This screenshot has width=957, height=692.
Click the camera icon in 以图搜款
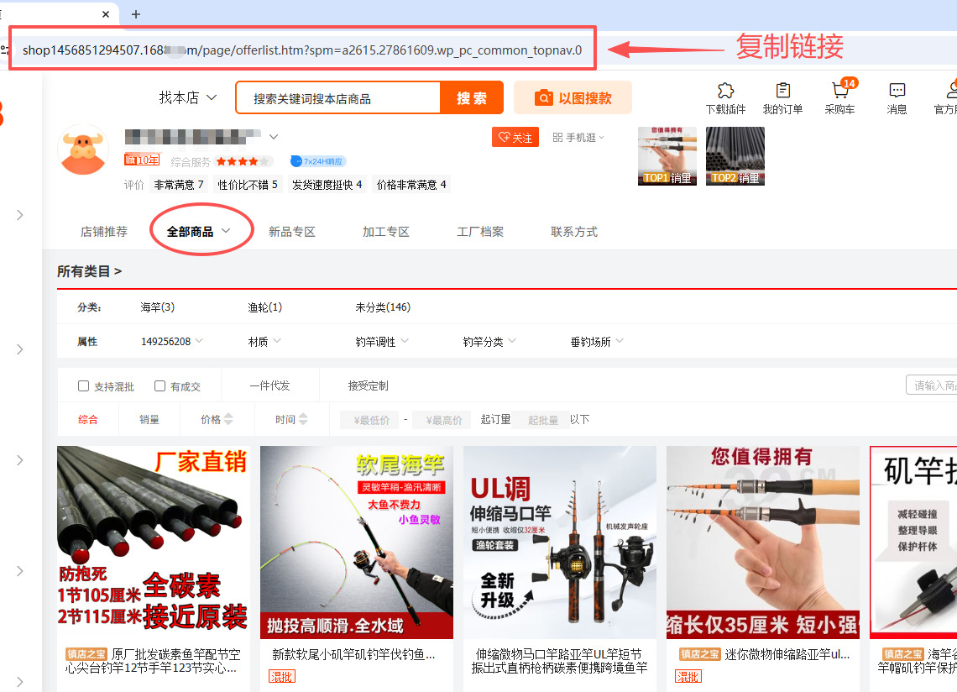(543, 97)
